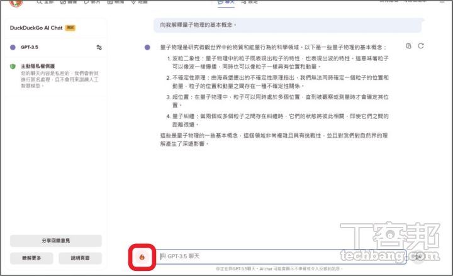Viewport: 453px width, 276px height.
Task: Click list item 3 about 超位置
Action: click(x=277, y=101)
